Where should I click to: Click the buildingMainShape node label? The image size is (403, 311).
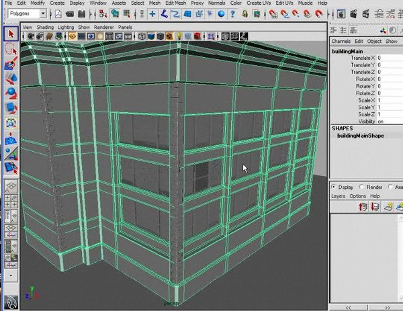[x=360, y=135]
